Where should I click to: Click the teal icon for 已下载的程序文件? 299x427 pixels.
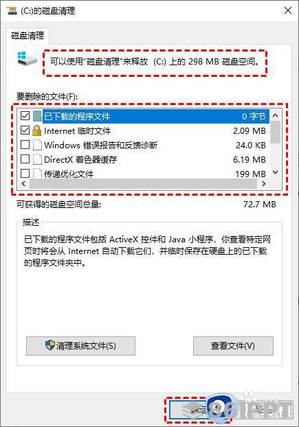37,116
